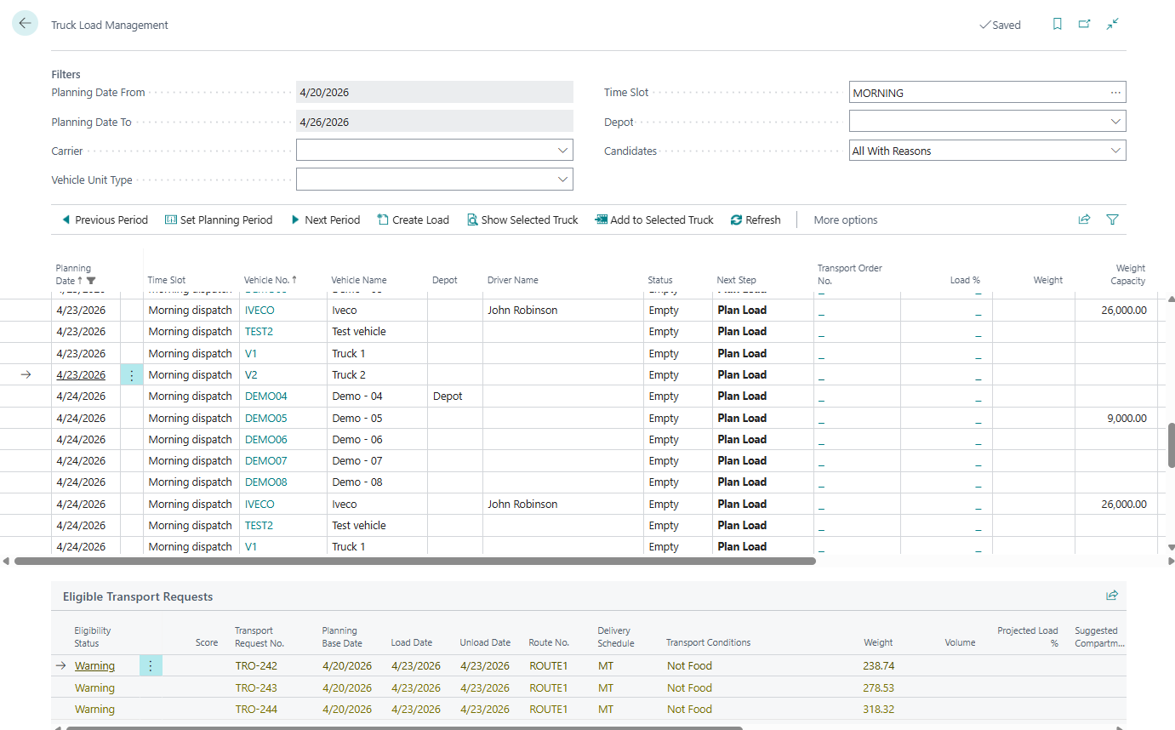Image resolution: width=1175 pixels, height=730 pixels.
Task: Open the Depot dropdown
Action: point(1115,121)
